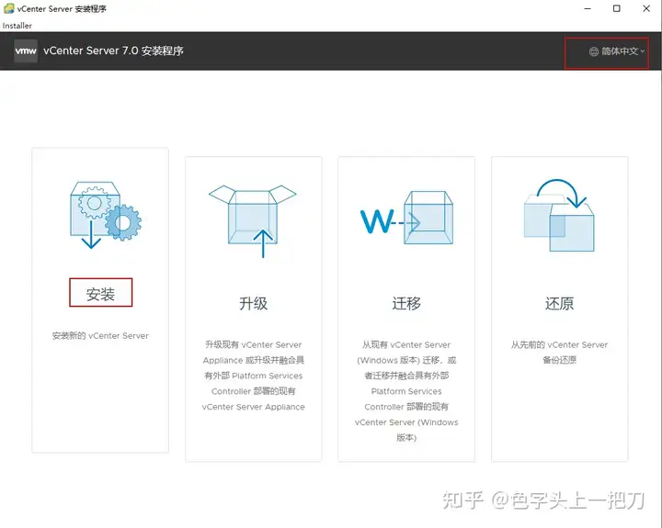The width and height of the screenshot is (662, 528).
Task: Click the Install gear box icon
Action: 106,215
